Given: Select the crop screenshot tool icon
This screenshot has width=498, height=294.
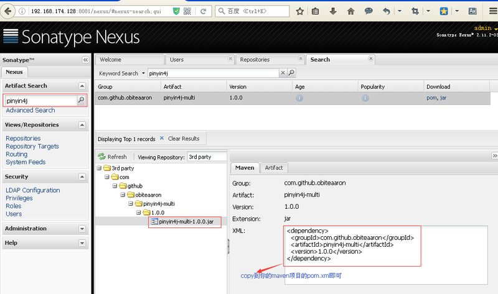Looking at the screenshot, I should (415, 11).
